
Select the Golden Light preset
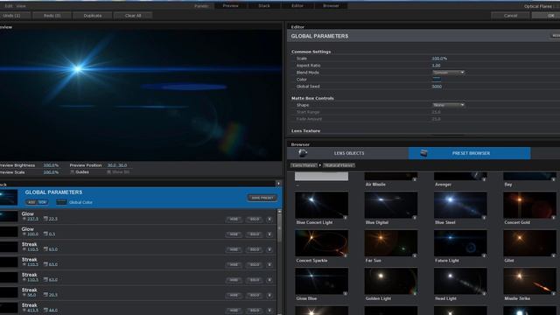(x=391, y=281)
